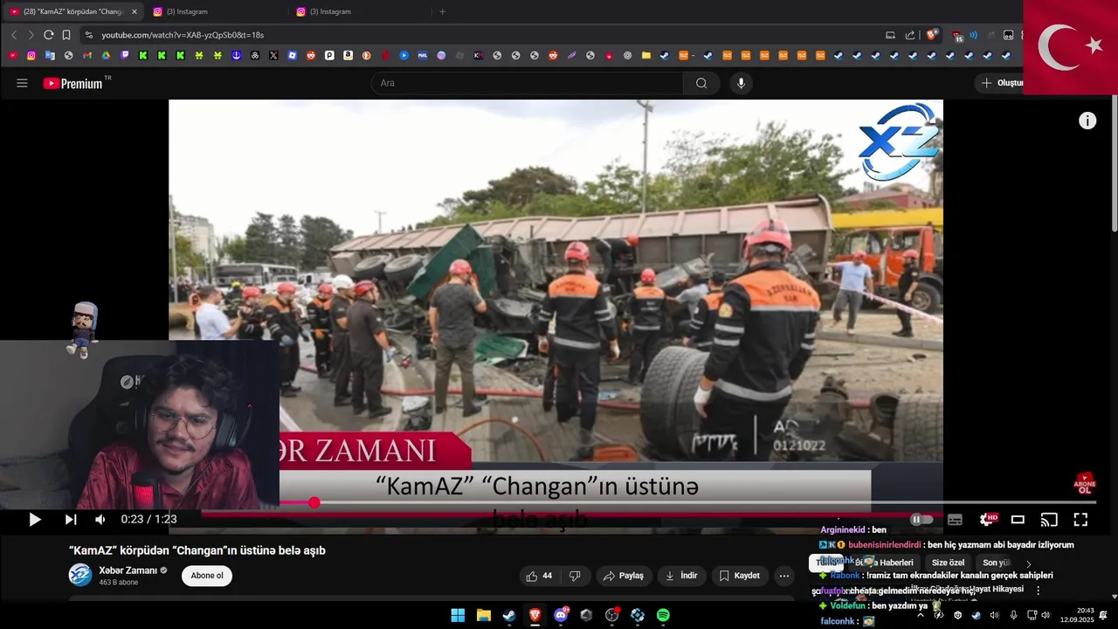Viewport: 1118px width, 629px height.
Task: Bookmark this page
Action: coord(66,35)
